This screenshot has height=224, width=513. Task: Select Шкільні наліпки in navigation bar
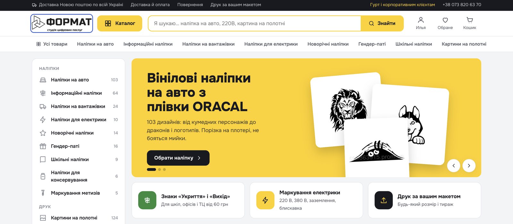[x=414, y=44]
